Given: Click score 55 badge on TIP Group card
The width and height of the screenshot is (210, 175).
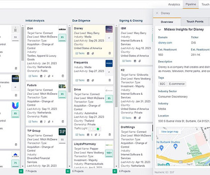Looking at the screenshot, I should tap(62, 140).
